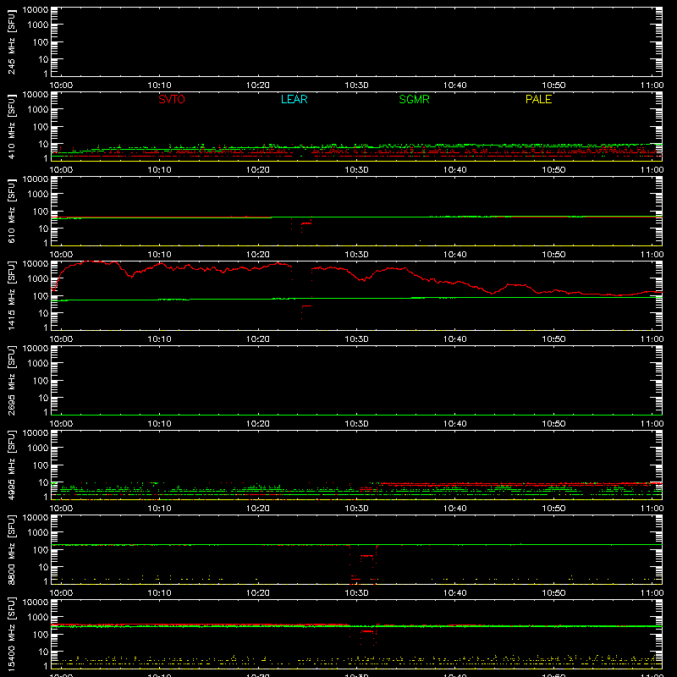Click 10000 on the 245 MHz y-axis
The height and width of the screenshot is (677, 677).
[x=36, y=10]
